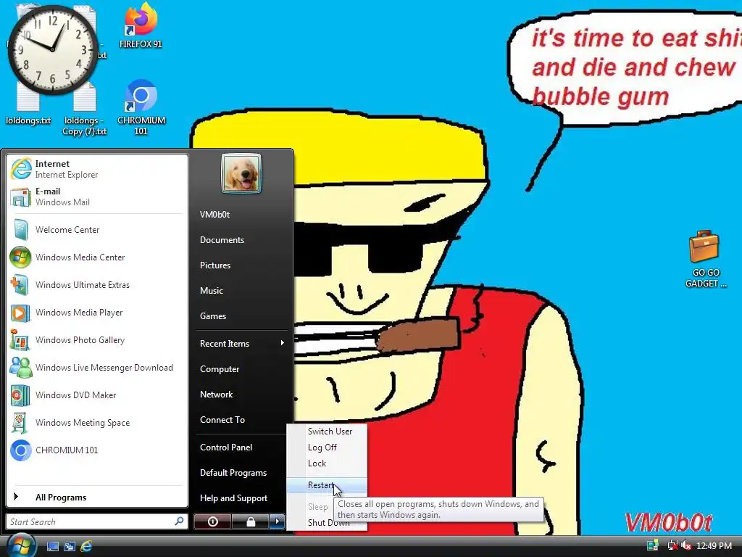The height and width of the screenshot is (557, 742).
Task: Open Documents from Start menu
Action: pyautogui.click(x=242, y=240)
